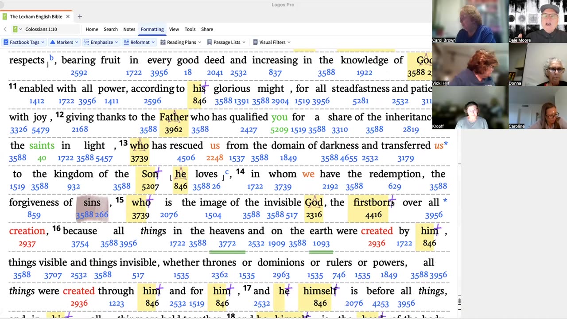Expand the Reading Plans dropdown arrow

pyautogui.click(x=199, y=43)
